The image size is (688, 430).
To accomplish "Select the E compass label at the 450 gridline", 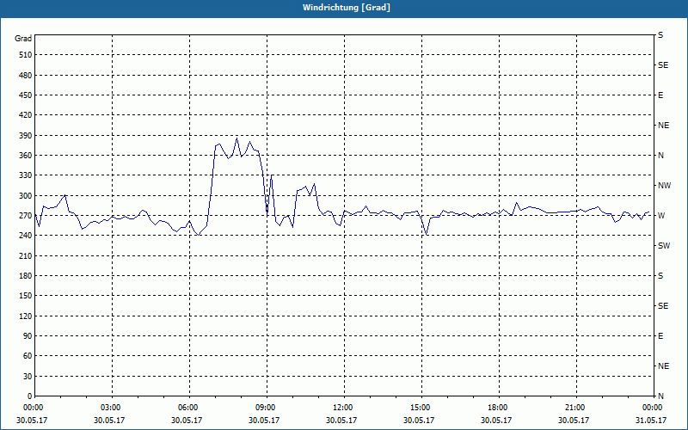I will [x=660, y=95].
